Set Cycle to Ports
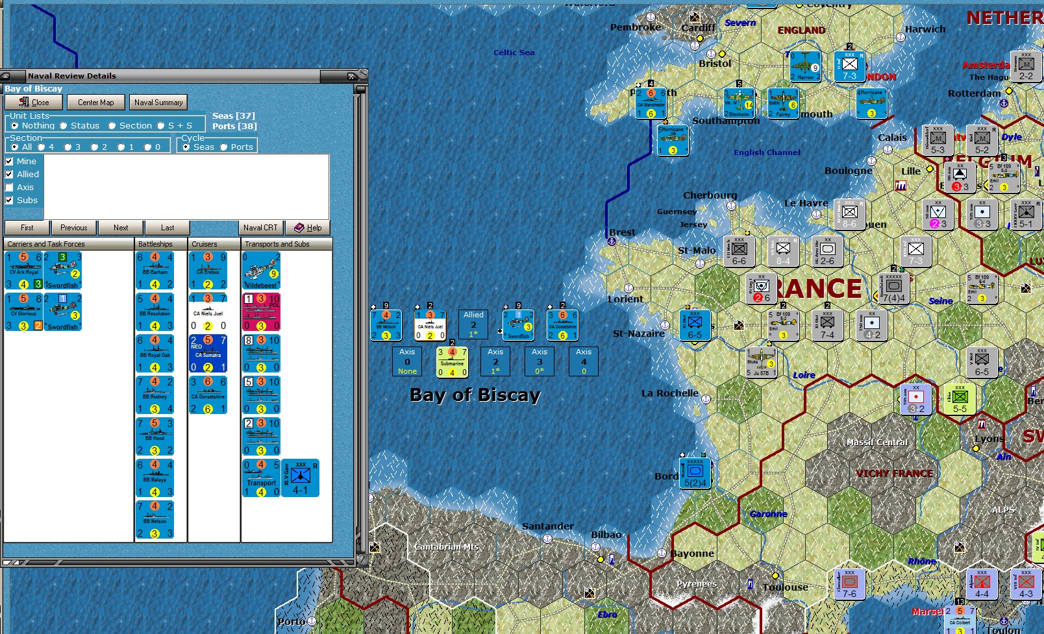Image resolution: width=1044 pixels, height=634 pixels. coord(237,147)
